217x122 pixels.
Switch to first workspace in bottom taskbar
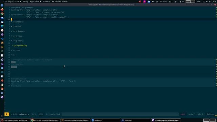click(x=206, y=120)
